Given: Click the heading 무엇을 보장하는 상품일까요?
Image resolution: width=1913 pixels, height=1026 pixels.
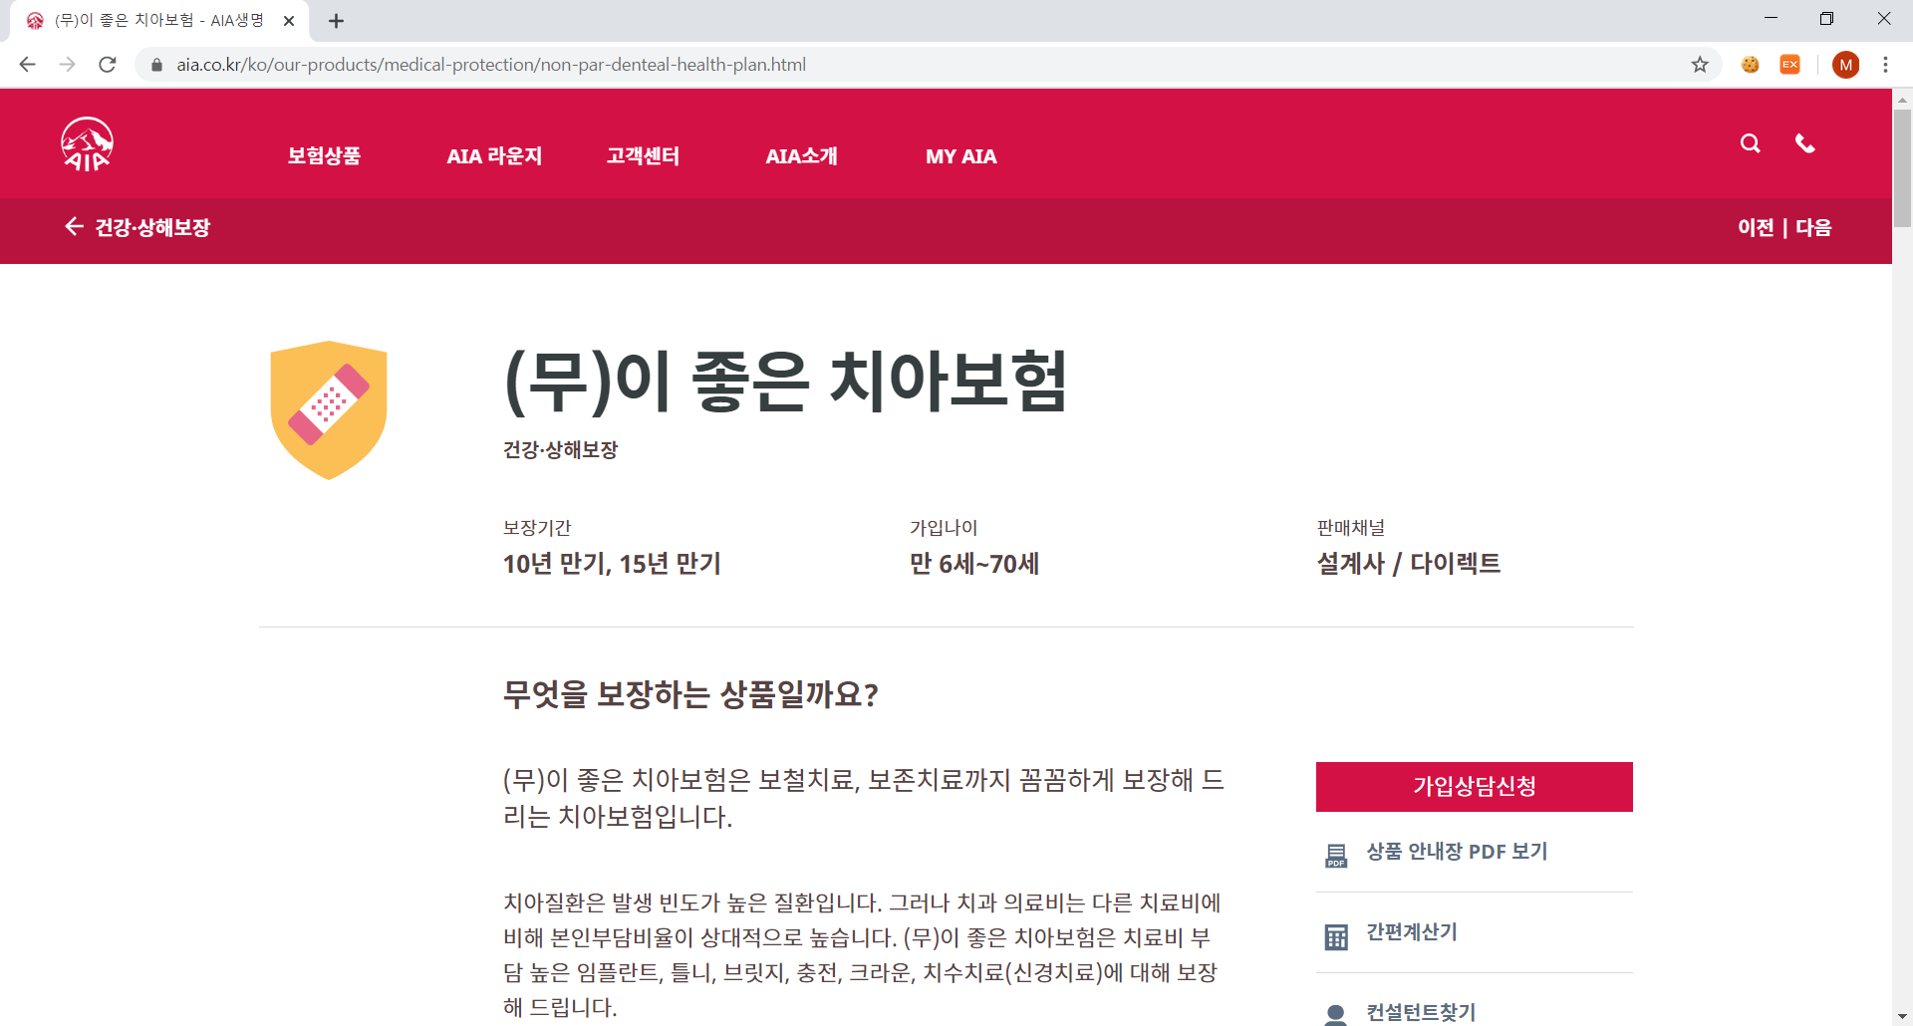Looking at the screenshot, I should click(x=690, y=694).
